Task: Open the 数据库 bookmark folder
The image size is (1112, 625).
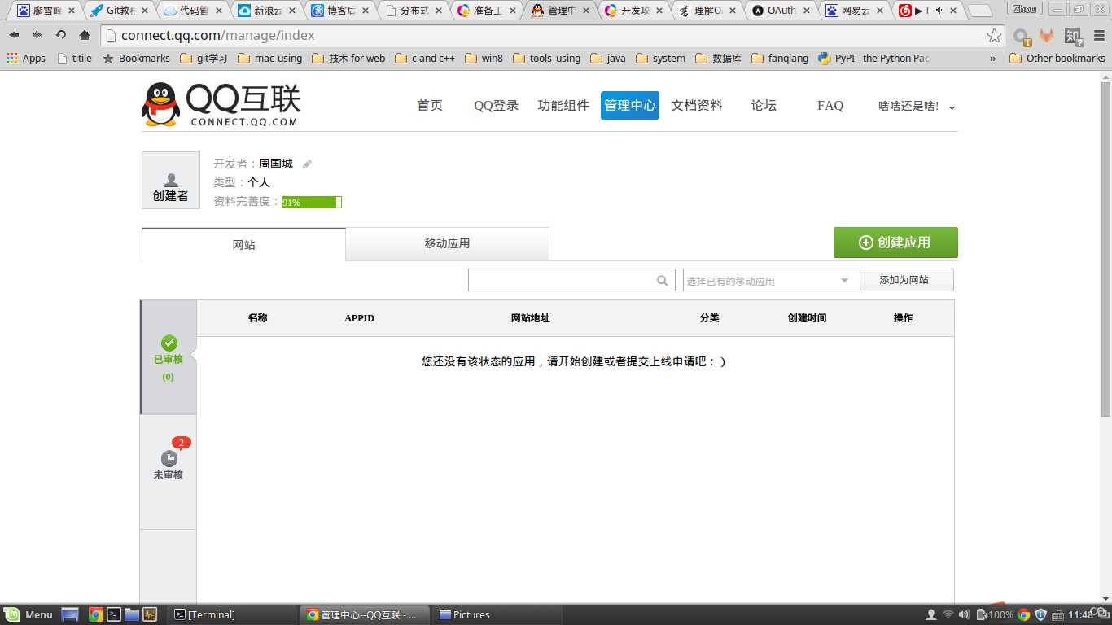Action: [718, 58]
